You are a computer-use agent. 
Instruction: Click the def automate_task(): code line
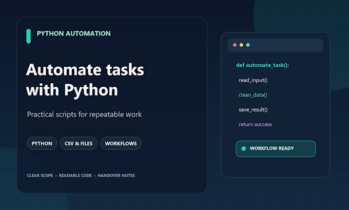[x=262, y=65]
